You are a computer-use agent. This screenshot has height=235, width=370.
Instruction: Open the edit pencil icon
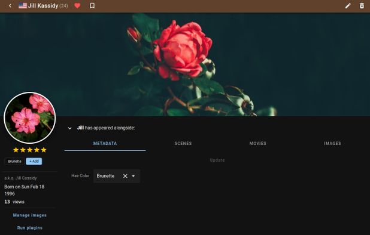coord(348,5)
